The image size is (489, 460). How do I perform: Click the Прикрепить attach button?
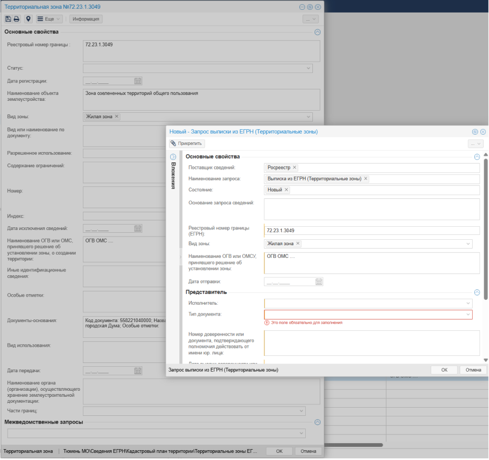click(186, 143)
